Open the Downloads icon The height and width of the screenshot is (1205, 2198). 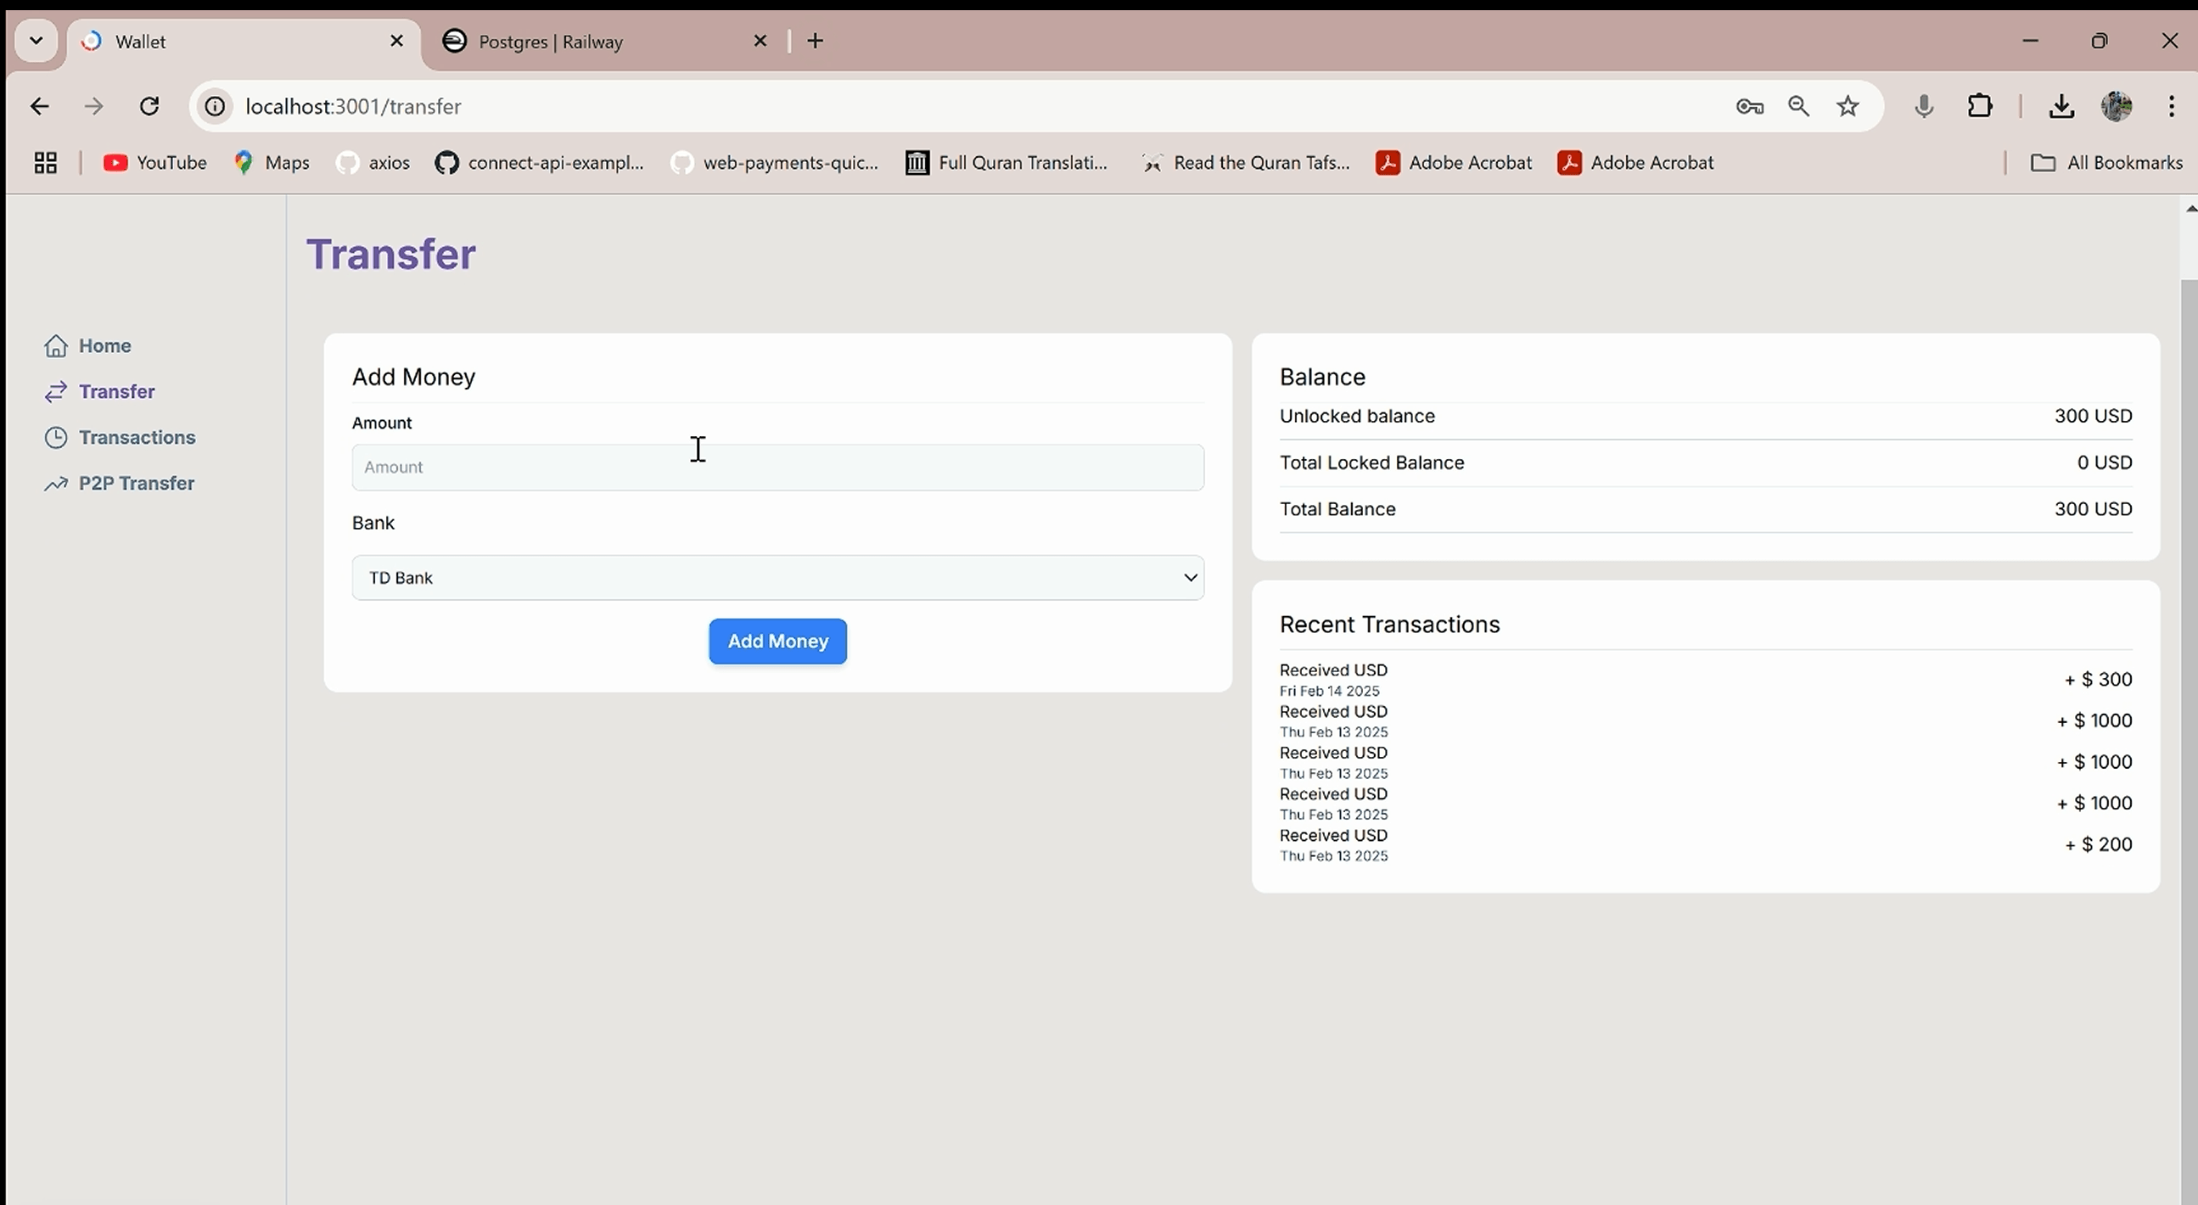pos(2062,106)
